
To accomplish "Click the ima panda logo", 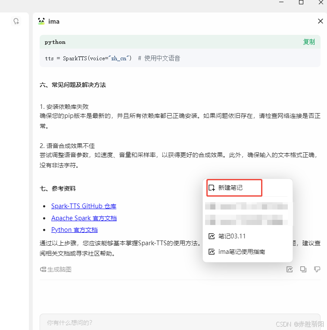I will 41,21.
